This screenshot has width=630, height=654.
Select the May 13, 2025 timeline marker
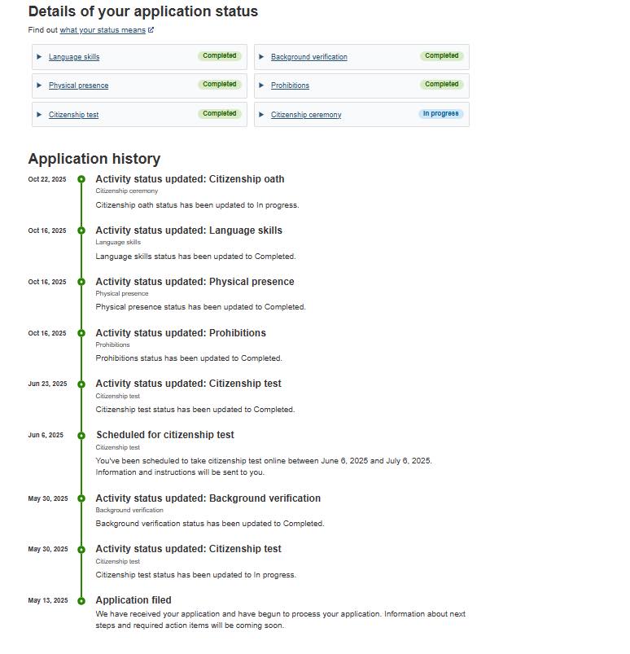(x=81, y=601)
